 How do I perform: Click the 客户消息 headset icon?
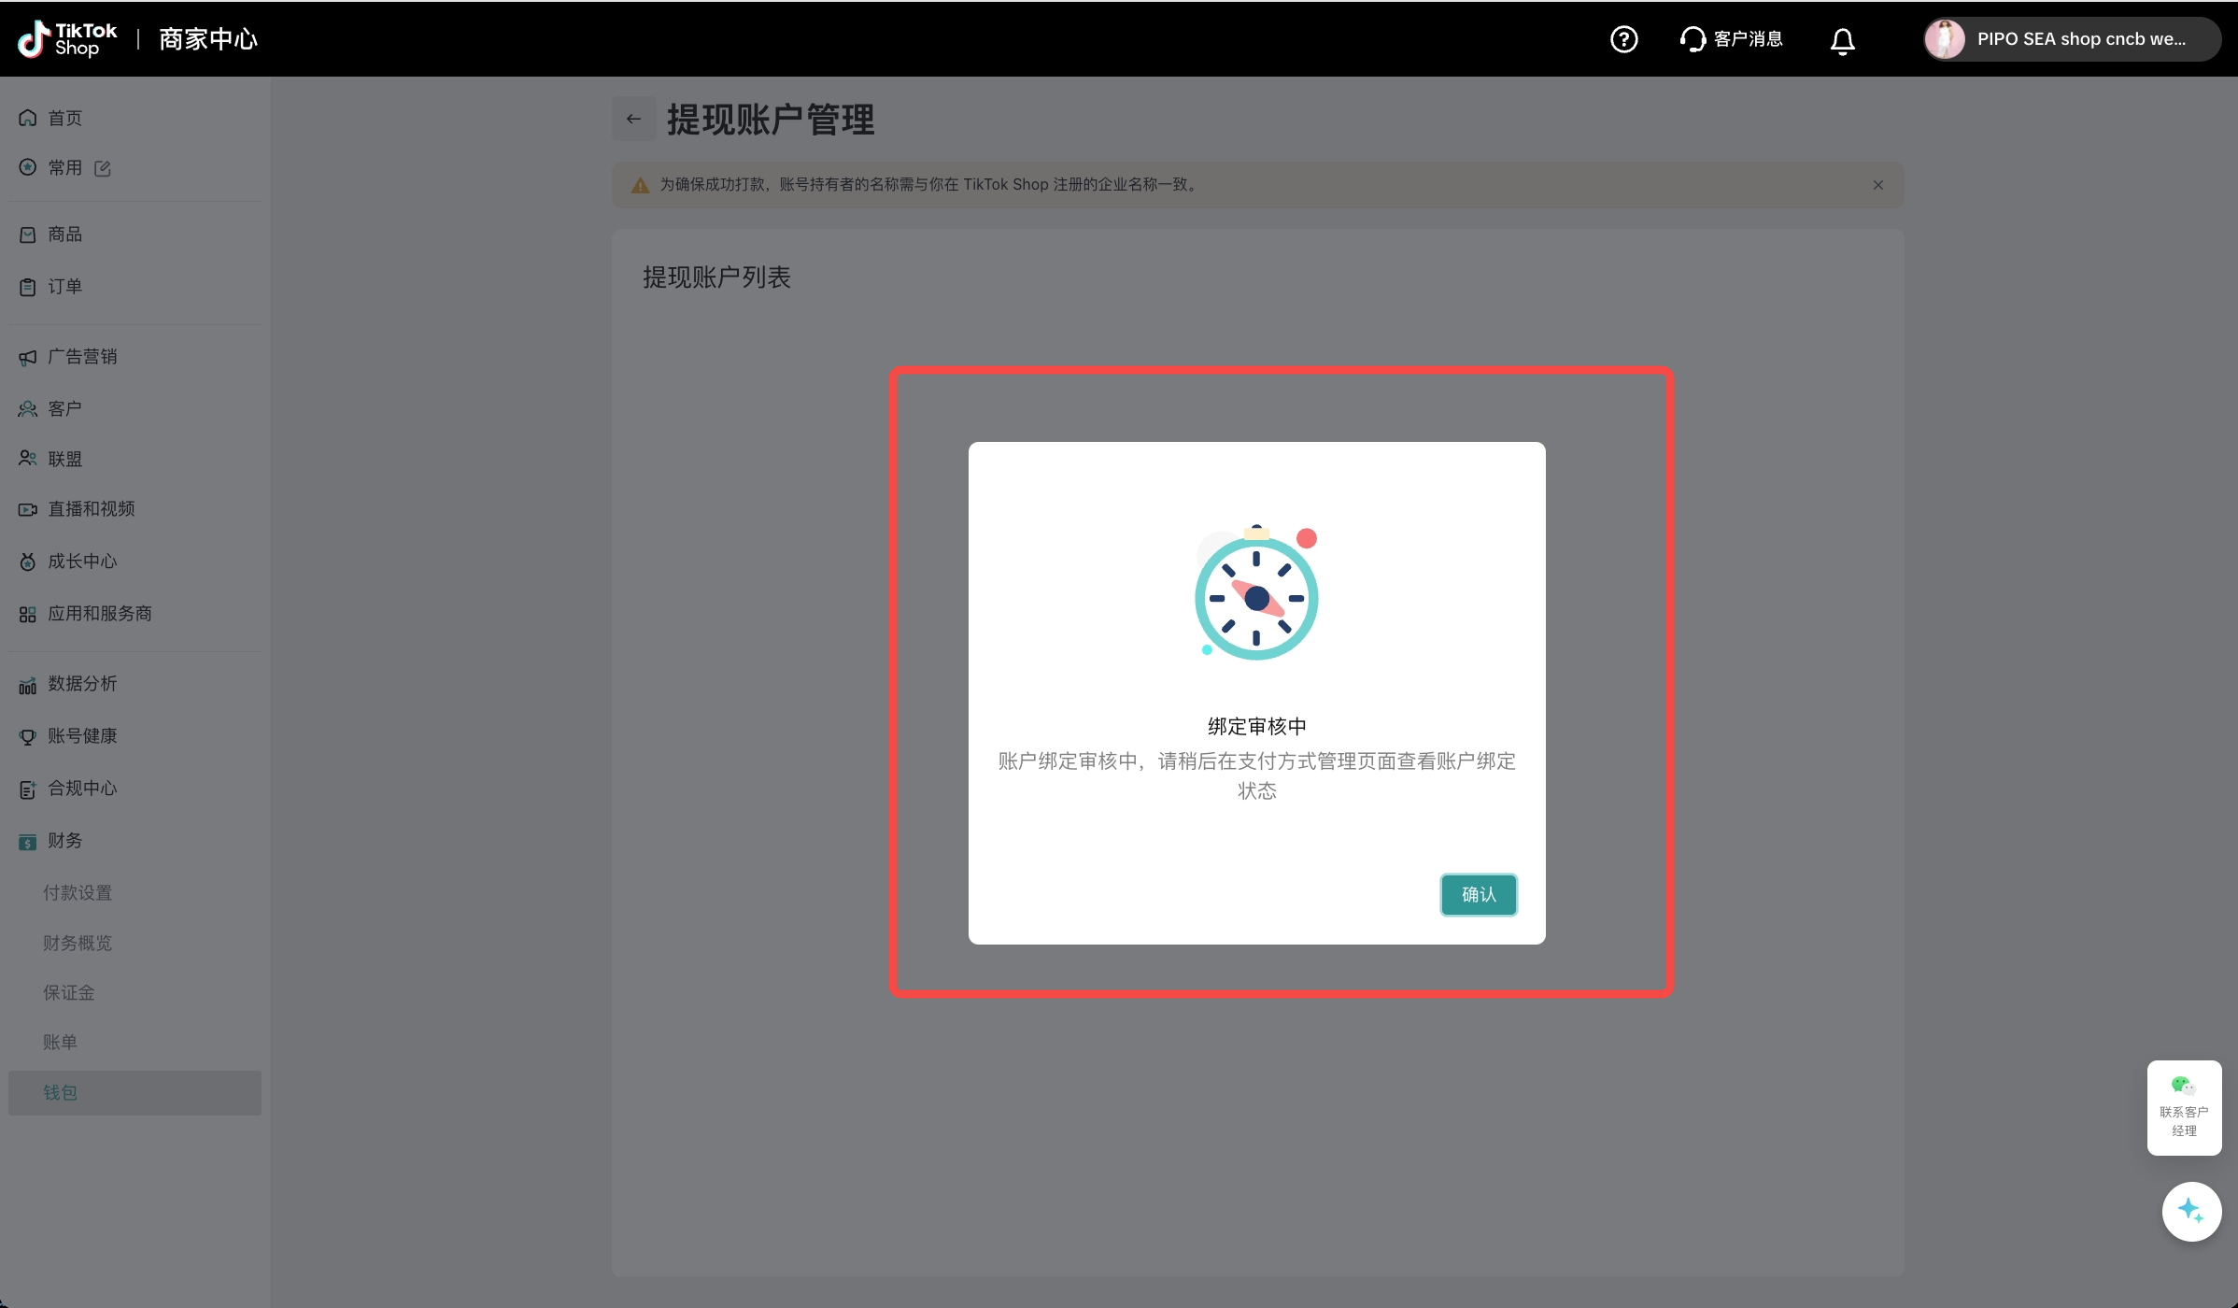(x=1693, y=39)
